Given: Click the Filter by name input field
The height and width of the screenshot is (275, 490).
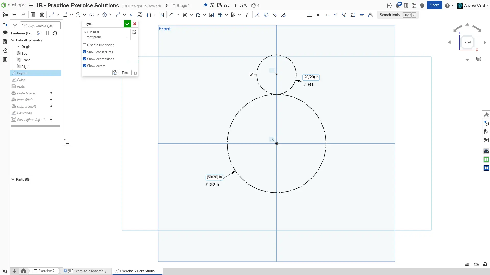Looking at the screenshot, I should 40,25.
